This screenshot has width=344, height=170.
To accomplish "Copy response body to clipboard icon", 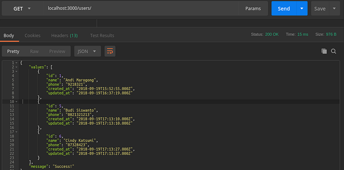I will pos(324,51).
